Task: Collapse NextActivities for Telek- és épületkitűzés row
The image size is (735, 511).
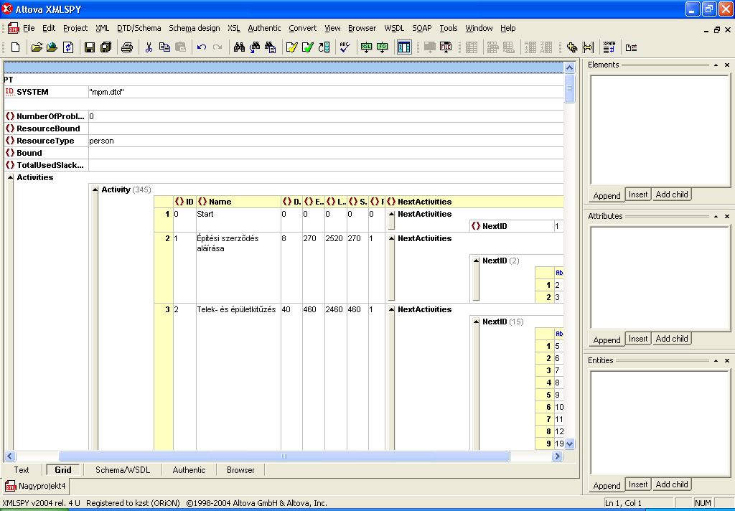Action: (x=391, y=309)
